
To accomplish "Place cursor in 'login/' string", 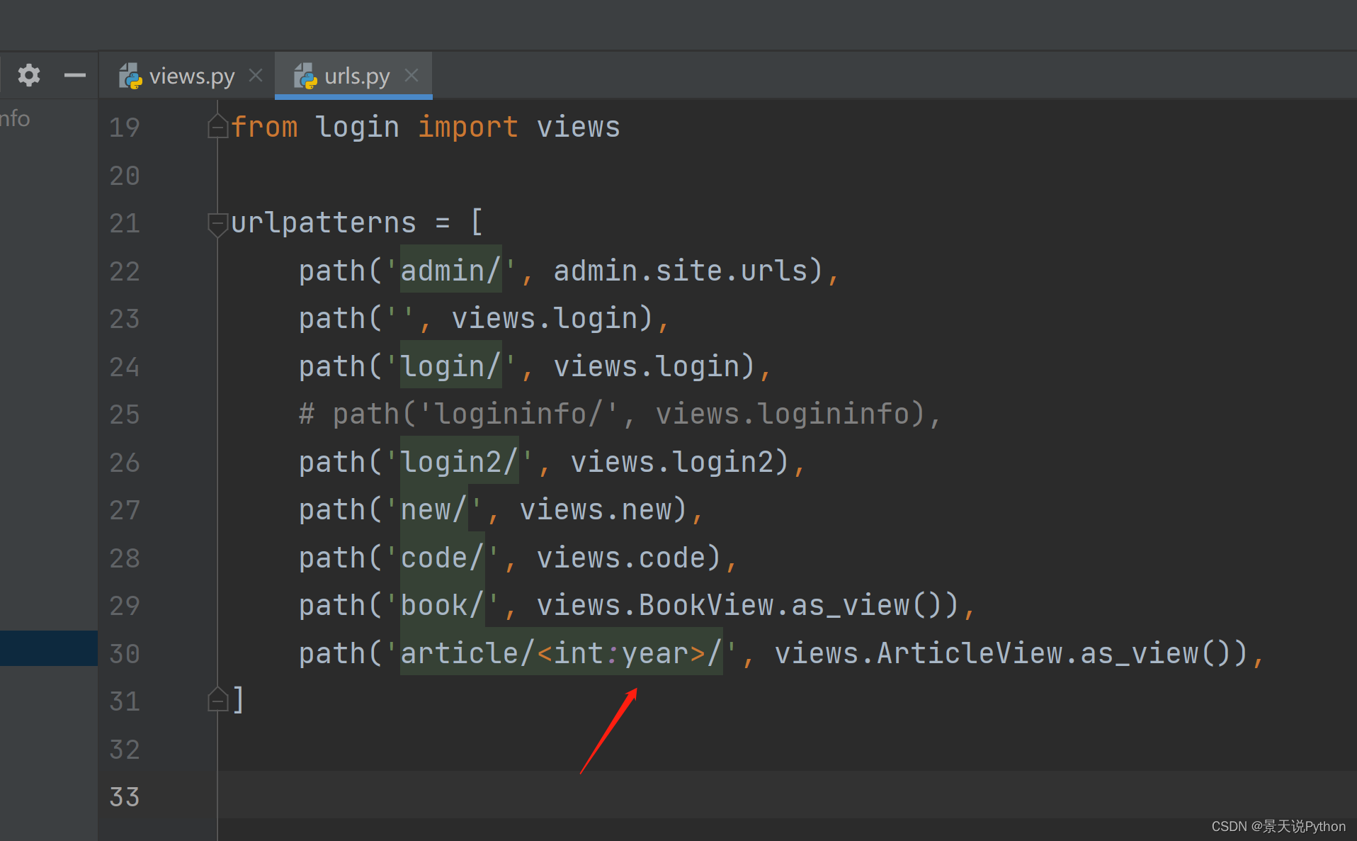I will [x=450, y=366].
